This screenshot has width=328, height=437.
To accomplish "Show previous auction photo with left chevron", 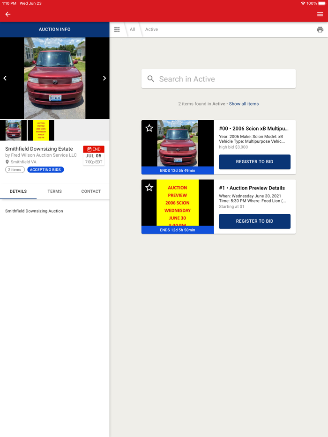I will 5,78.
